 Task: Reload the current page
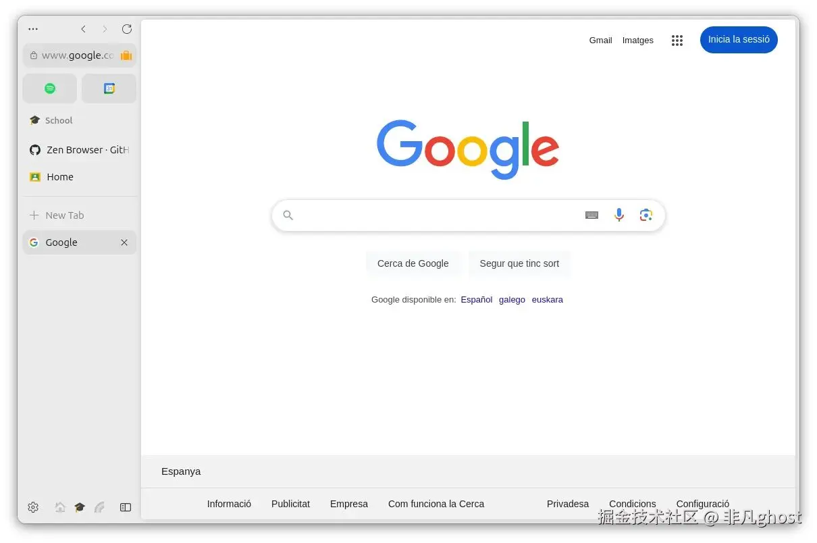126,29
